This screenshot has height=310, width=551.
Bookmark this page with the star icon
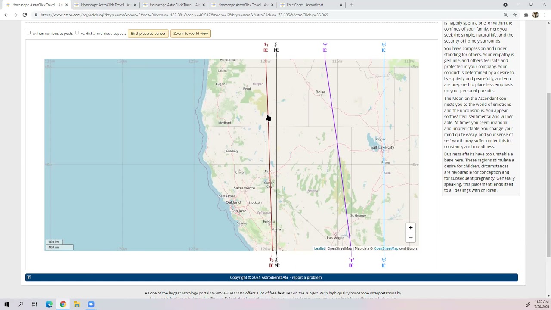click(515, 15)
